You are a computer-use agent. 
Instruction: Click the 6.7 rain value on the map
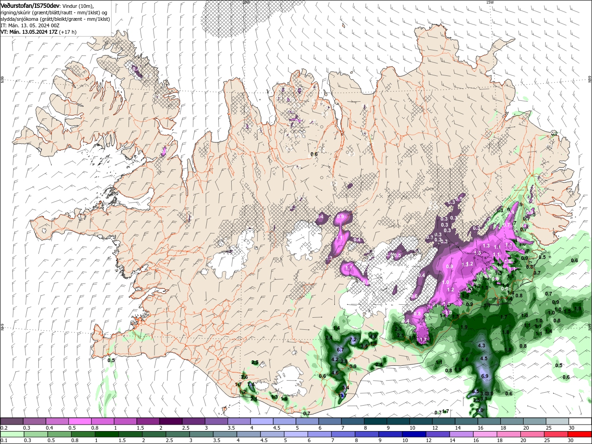tap(340, 350)
